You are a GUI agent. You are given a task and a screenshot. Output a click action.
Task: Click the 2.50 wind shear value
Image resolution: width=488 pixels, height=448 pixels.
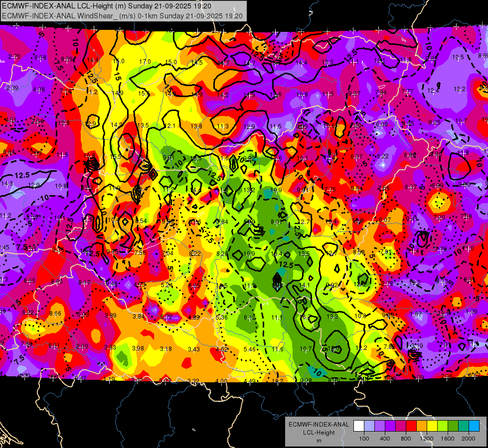click(x=82, y=346)
